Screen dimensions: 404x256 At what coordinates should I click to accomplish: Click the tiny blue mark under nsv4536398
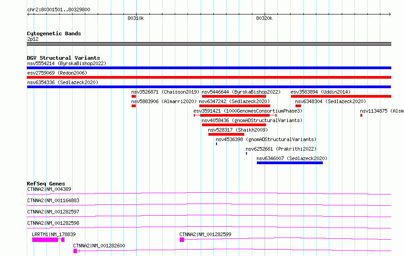[217, 144]
